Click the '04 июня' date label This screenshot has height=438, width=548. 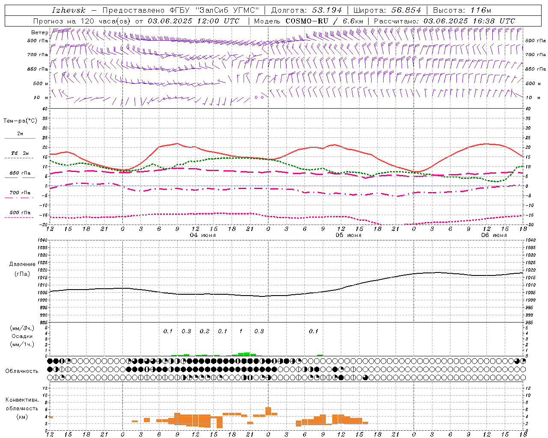tap(203, 235)
